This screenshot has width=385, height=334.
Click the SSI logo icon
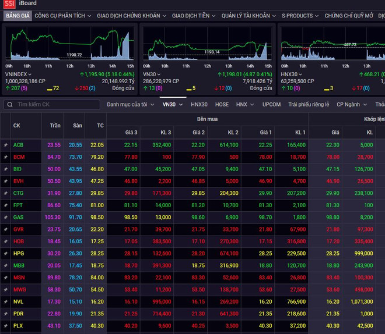coord(8,4)
